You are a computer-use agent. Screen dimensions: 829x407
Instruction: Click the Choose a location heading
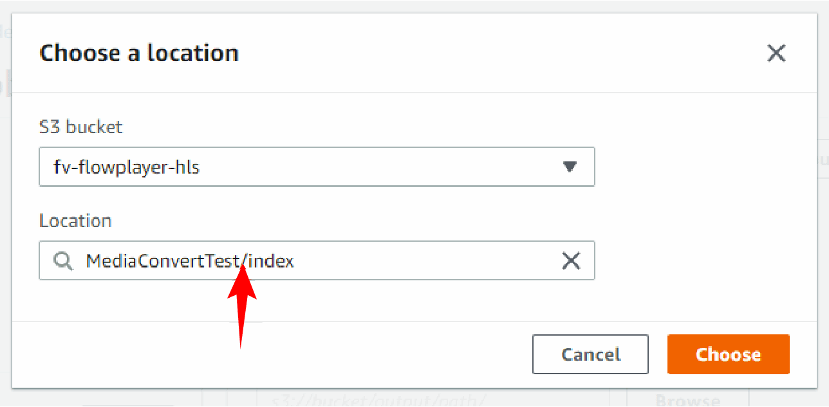(139, 53)
